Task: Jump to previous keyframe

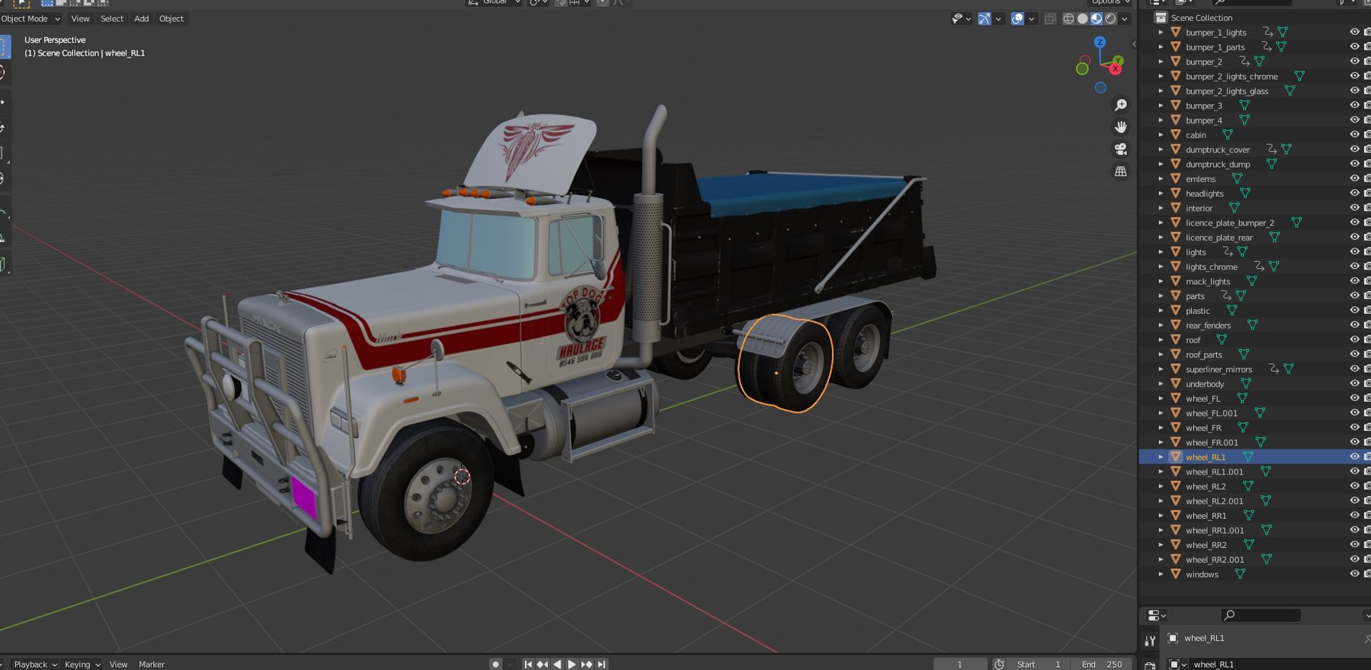Action: pos(543,664)
